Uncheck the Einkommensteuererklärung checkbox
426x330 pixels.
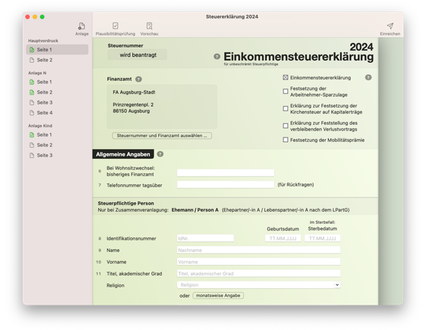(x=286, y=77)
